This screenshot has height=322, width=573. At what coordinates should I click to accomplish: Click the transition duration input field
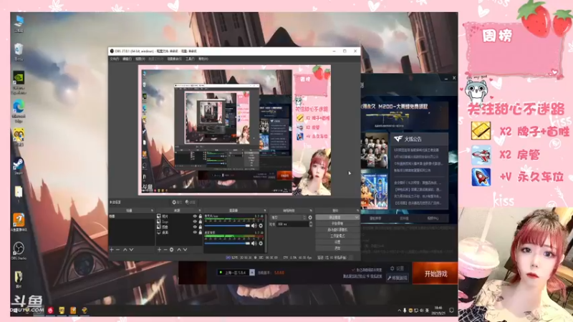point(293,224)
